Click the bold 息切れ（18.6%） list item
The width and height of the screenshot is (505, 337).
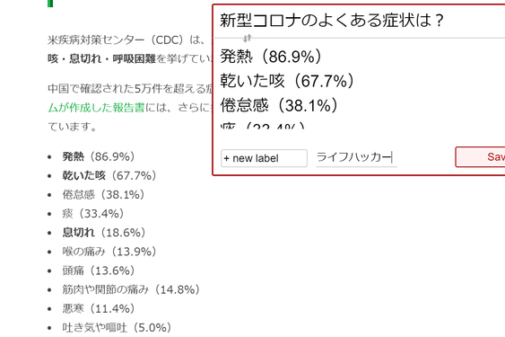(x=104, y=233)
